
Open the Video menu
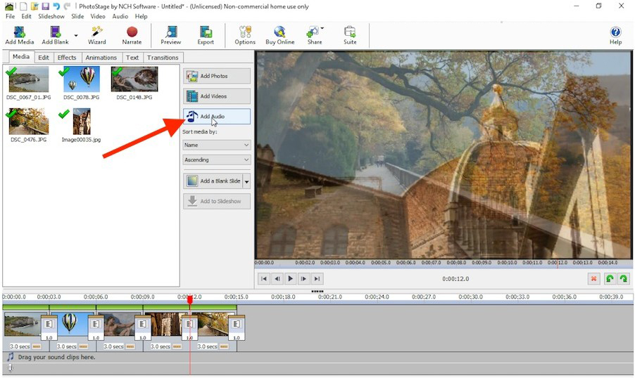pyautogui.click(x=98, y=16)
